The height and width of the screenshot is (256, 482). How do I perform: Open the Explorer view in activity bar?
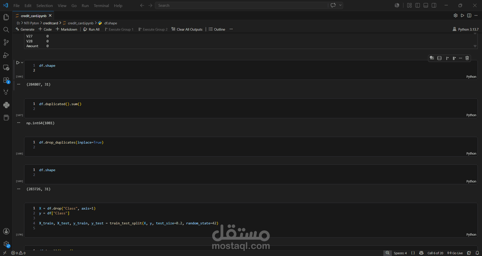6,17
